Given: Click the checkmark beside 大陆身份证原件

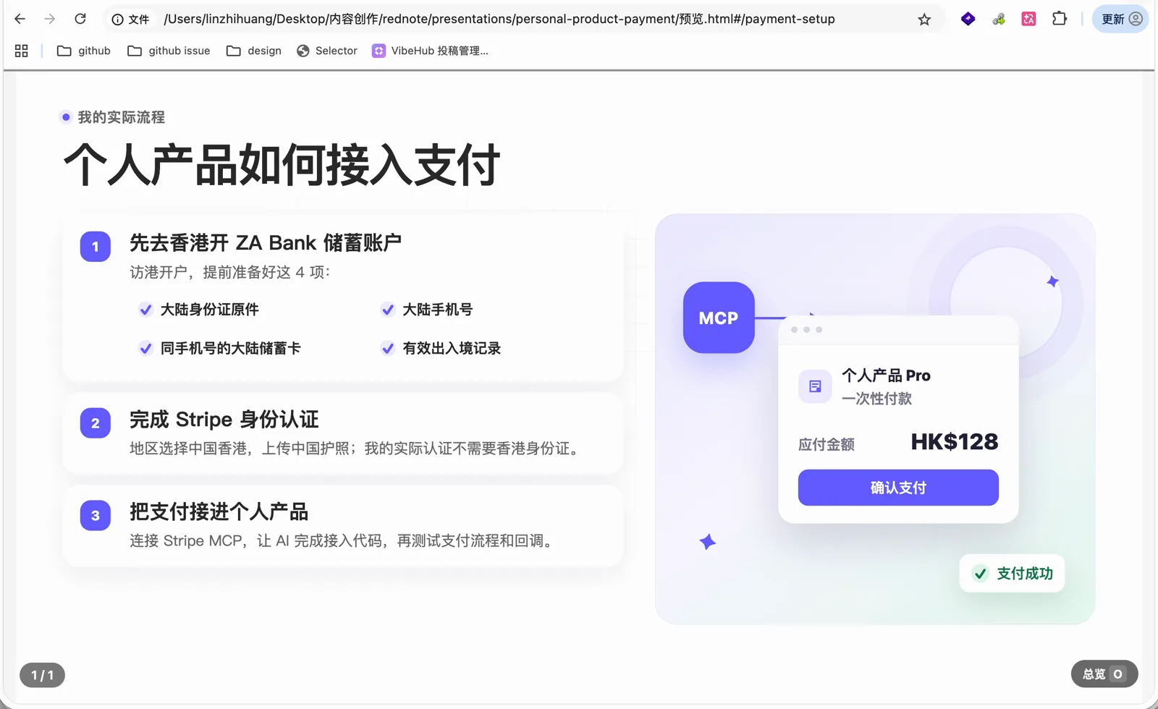Looking at the screenshot, I should coord(145,310).
